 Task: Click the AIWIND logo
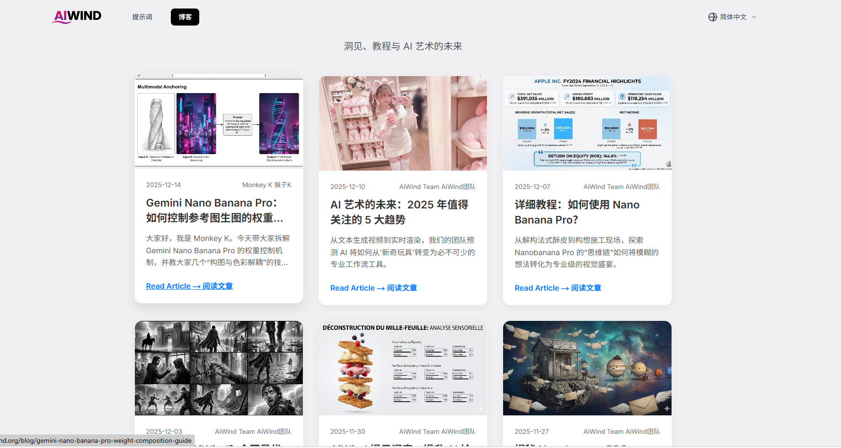pyautogui.click(x=77, y=17)
